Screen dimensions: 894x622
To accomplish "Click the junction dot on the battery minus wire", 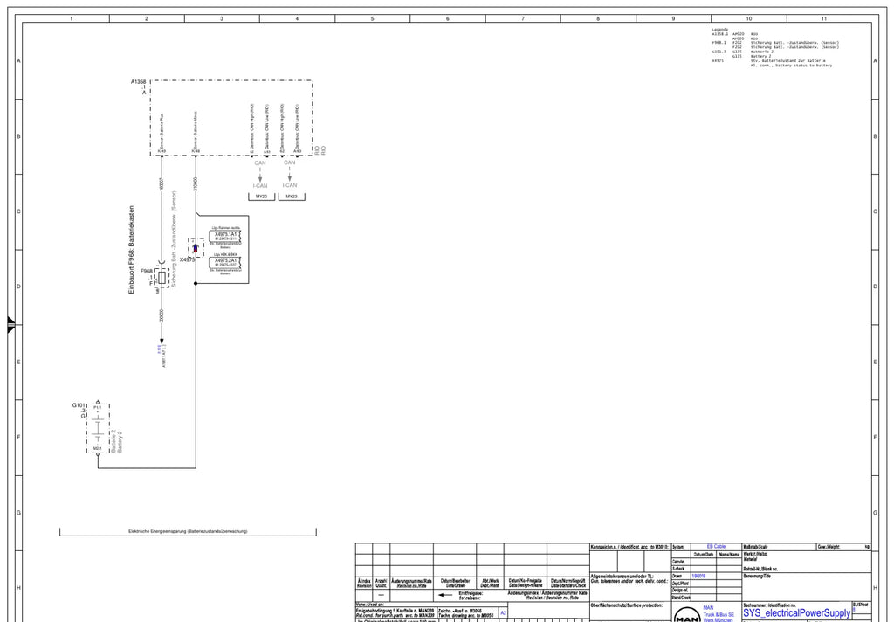I will 196,284.
